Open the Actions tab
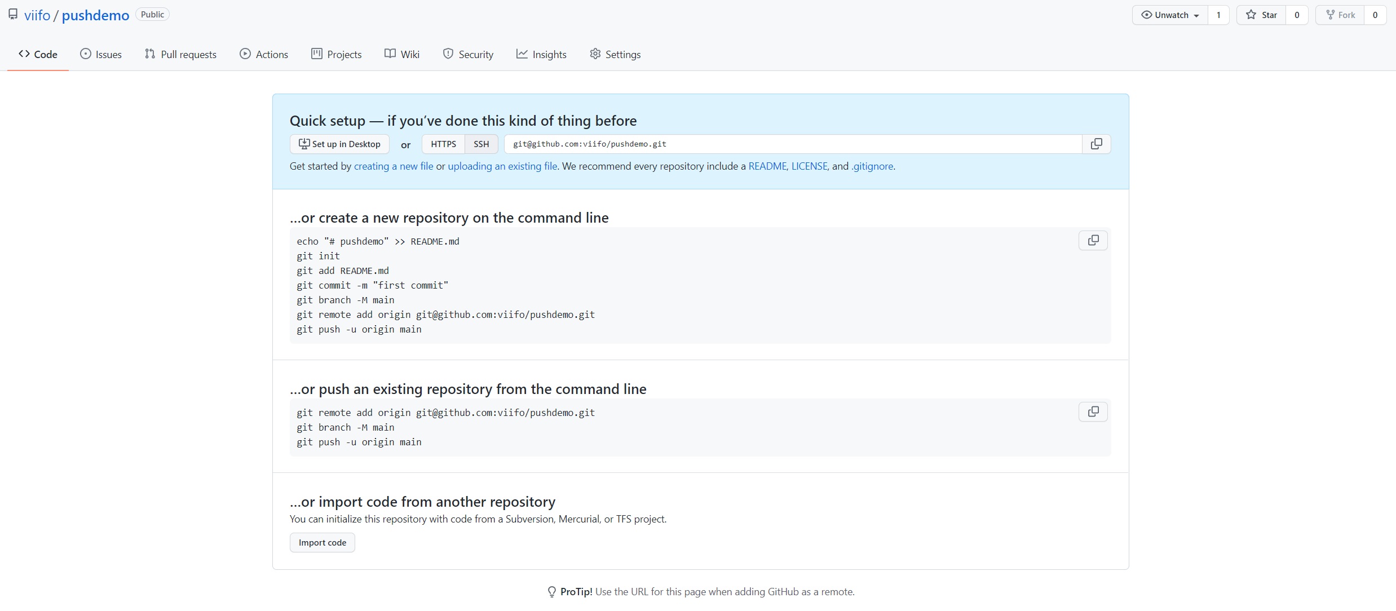This screenshot has height=611, width=1396. click(x=264, y=54)
